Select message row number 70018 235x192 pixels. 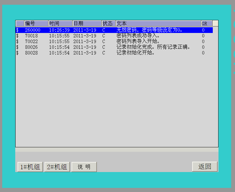114,36
